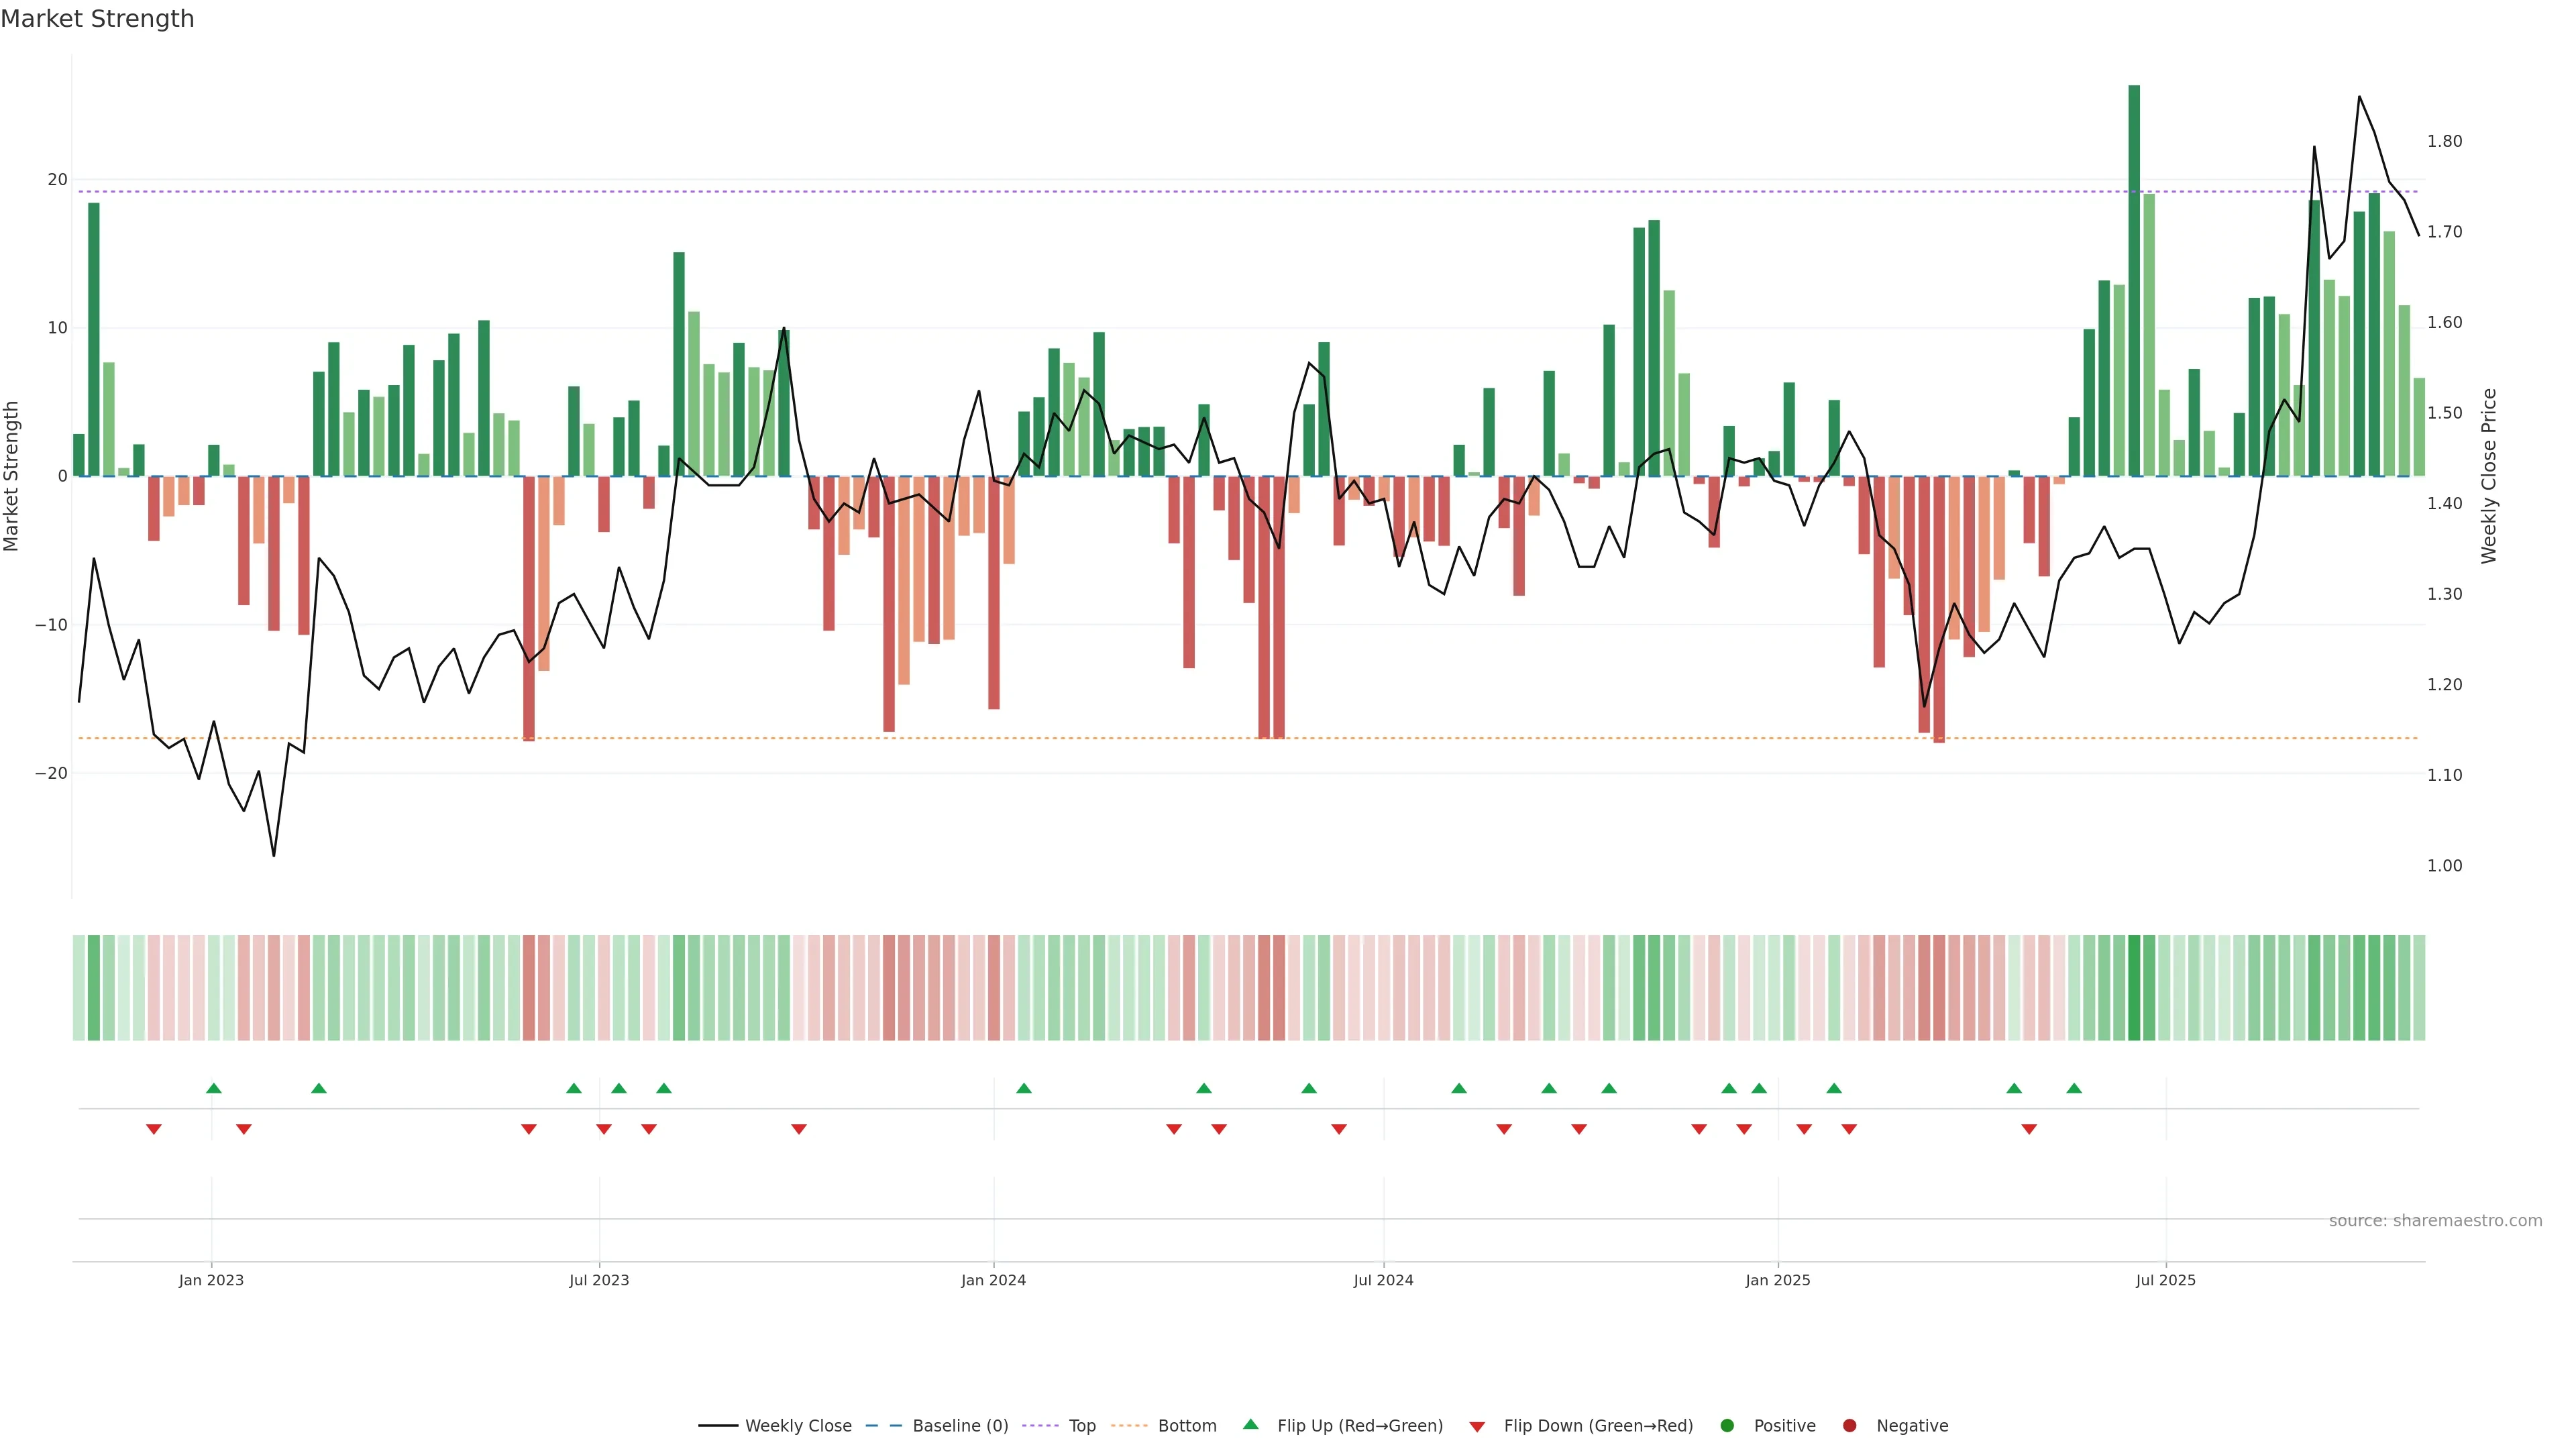
Task: Click the Flip Up green triangle legend icon
Action: pyautogui.click(x=1250, y=1425)
